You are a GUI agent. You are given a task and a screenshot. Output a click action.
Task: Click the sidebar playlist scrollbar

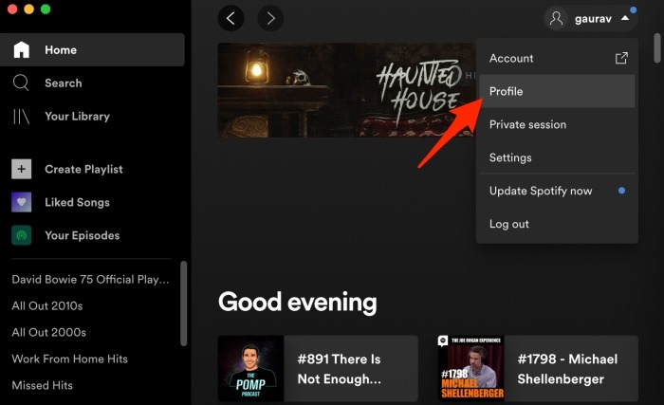click(183, 304)
